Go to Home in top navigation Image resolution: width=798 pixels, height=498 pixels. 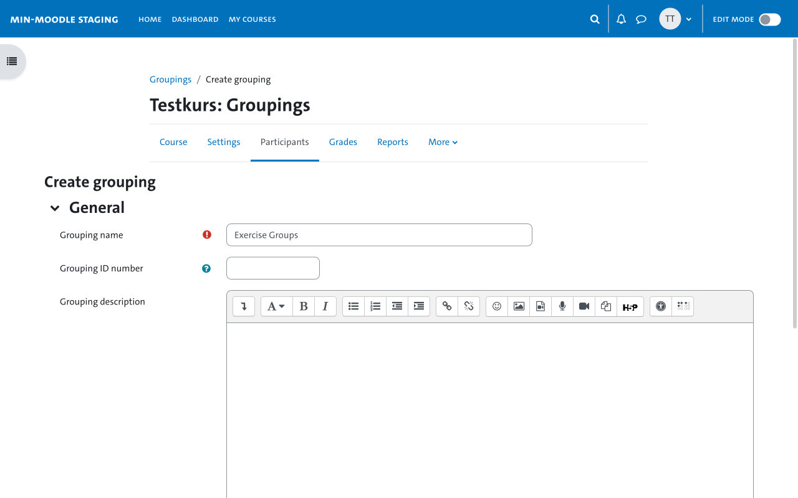pos(150,19)
